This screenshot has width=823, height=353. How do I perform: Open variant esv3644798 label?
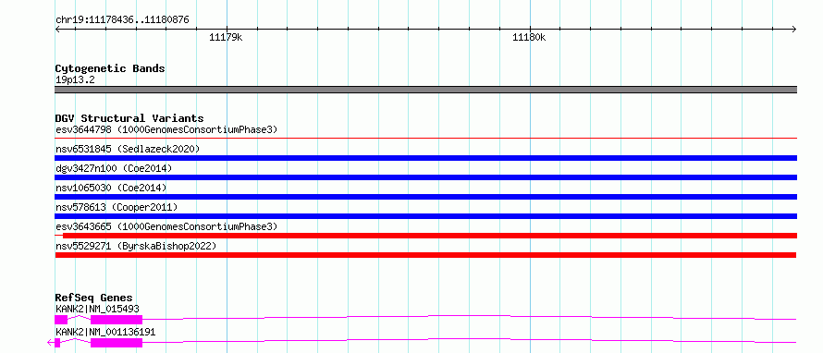[166, 129]
